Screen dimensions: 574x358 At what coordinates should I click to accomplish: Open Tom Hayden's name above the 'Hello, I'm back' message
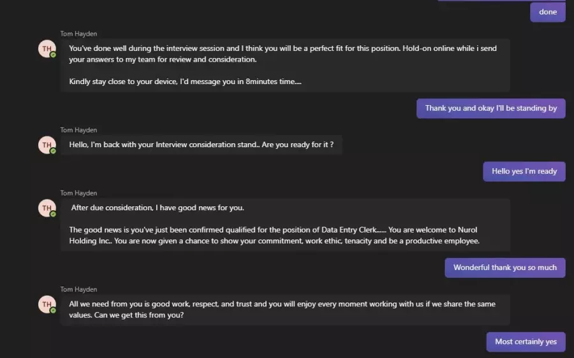coord(78,130)
